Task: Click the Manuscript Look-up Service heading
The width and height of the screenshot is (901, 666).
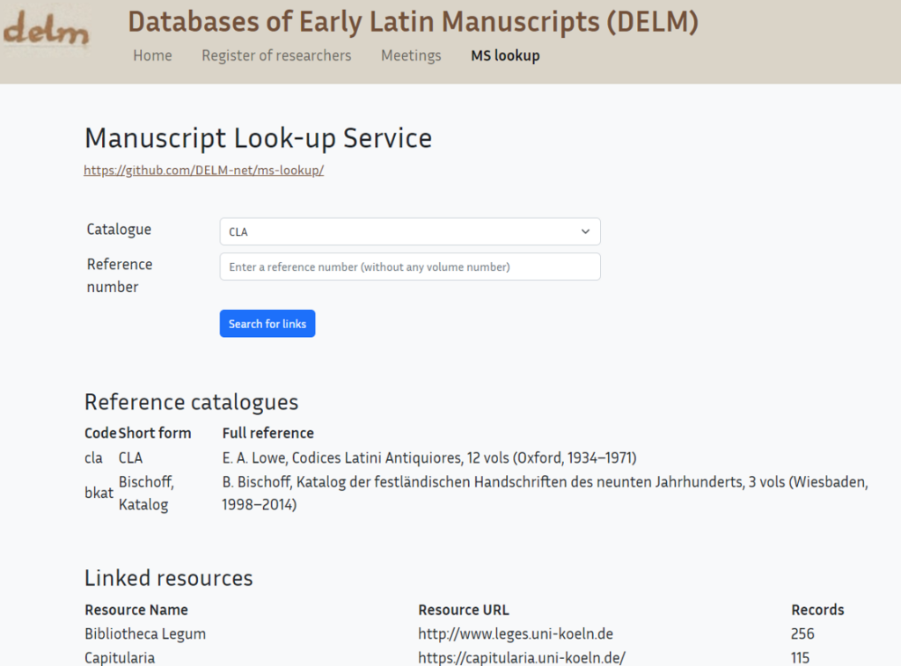Action: click(258, 138)
